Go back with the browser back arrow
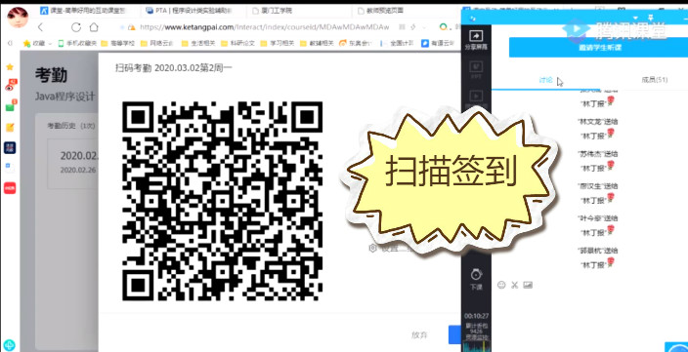The width and height of the screenshot is (688, 352). [41, 27]
